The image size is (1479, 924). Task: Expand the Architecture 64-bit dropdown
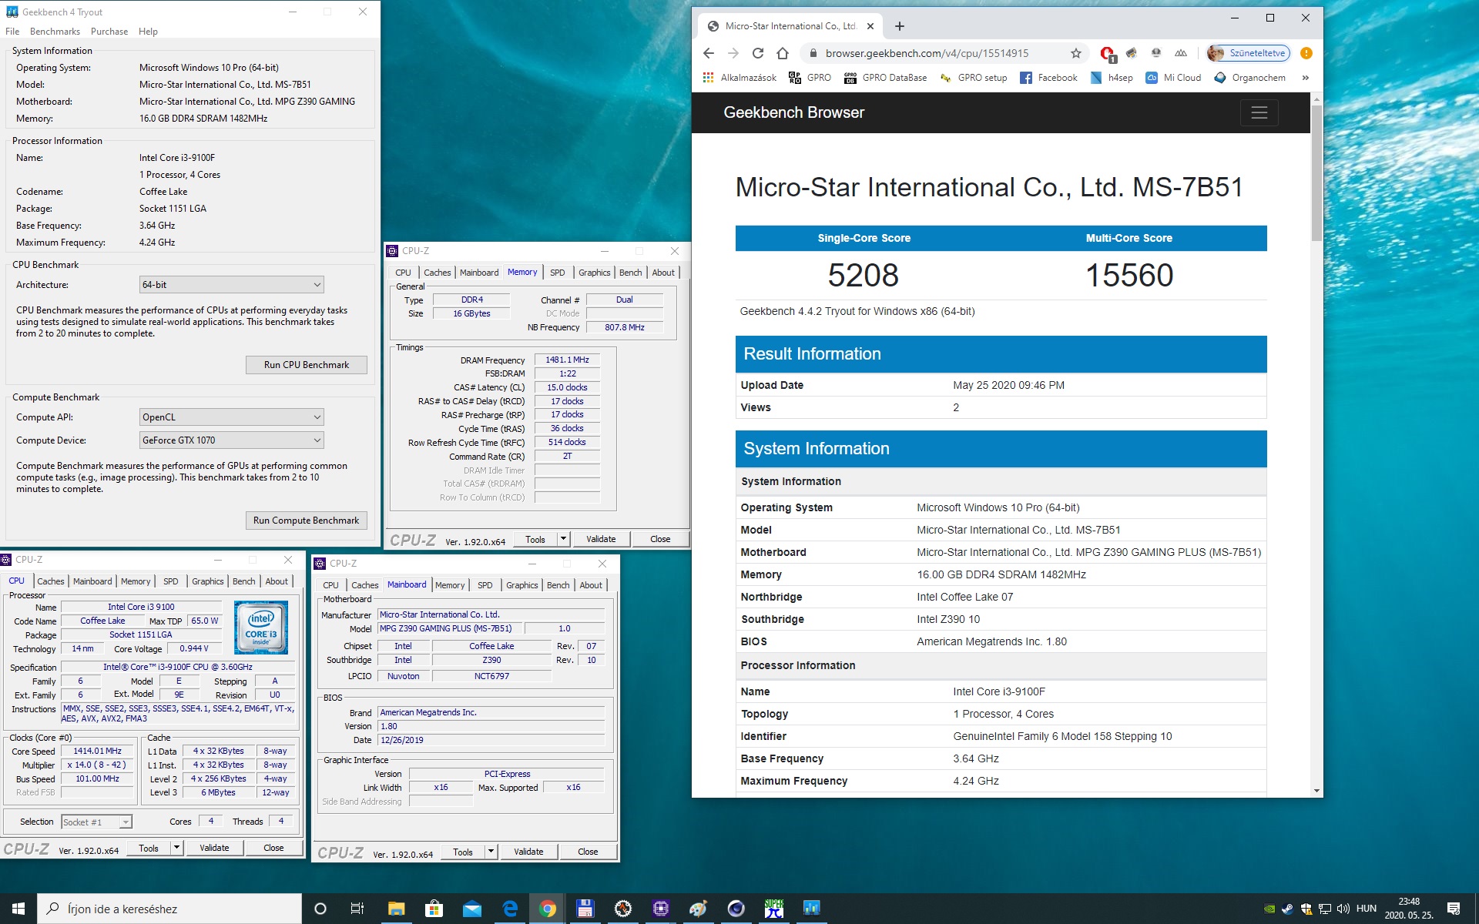click(x=231, y=285)
